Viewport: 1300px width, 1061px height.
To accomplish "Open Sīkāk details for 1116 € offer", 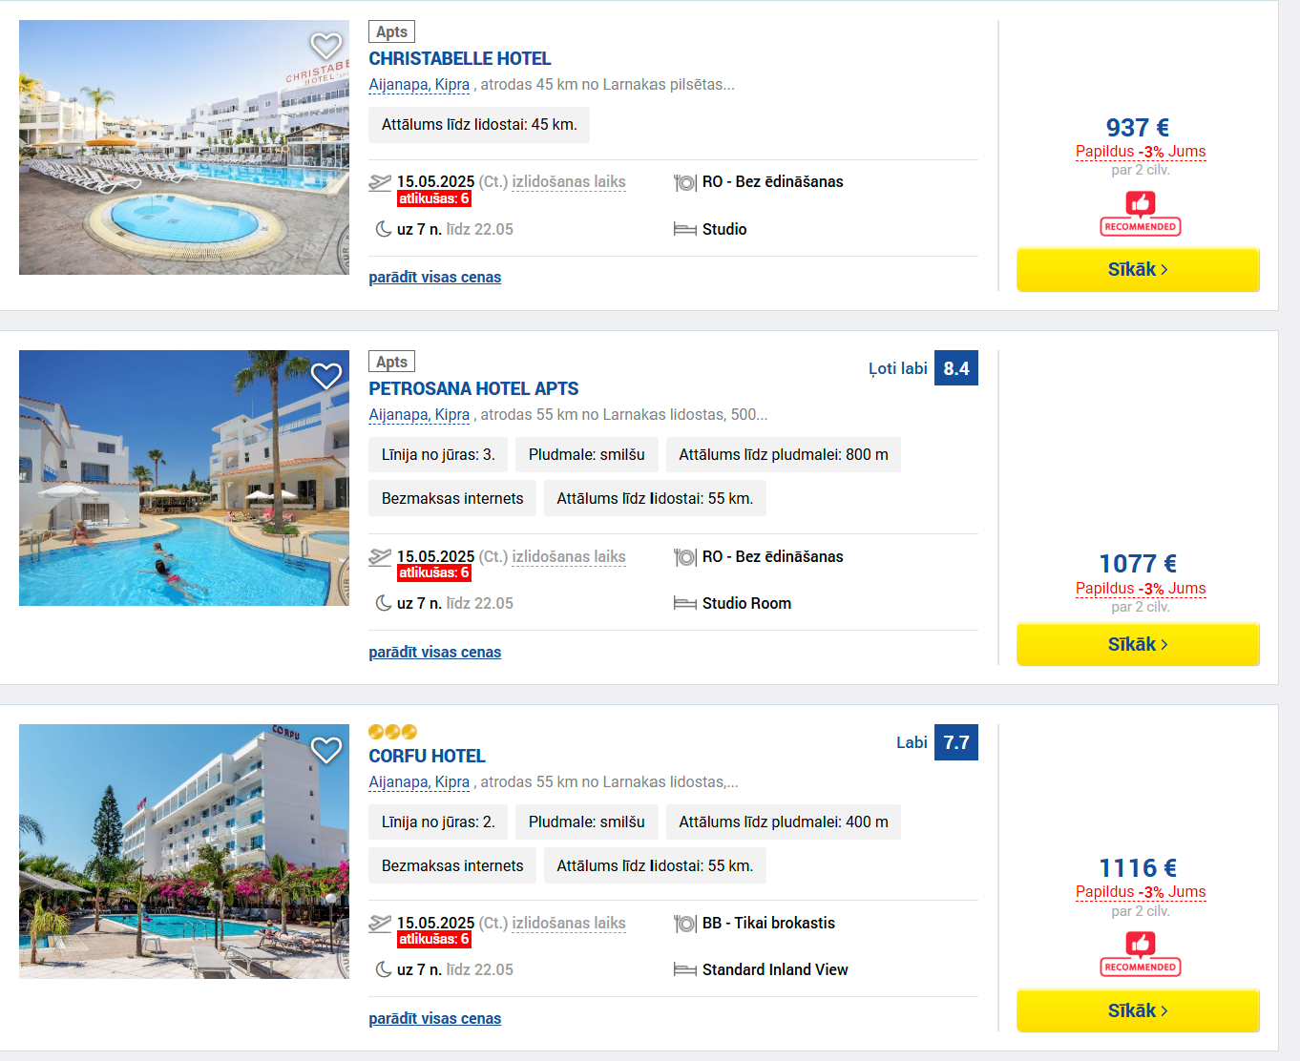I will pos(1138,1010).
